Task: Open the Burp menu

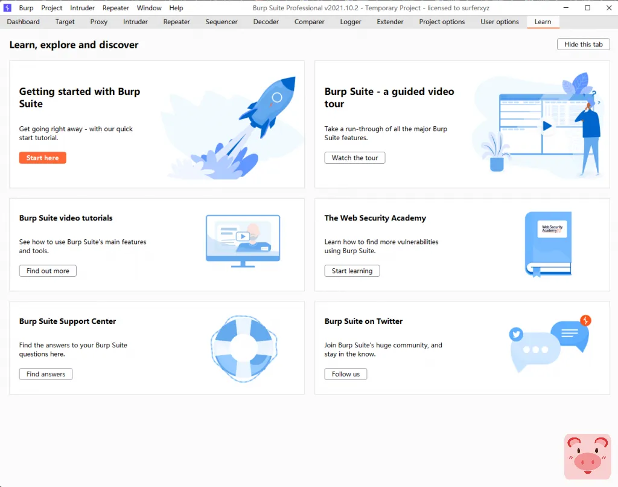Action: pos(26,8)
